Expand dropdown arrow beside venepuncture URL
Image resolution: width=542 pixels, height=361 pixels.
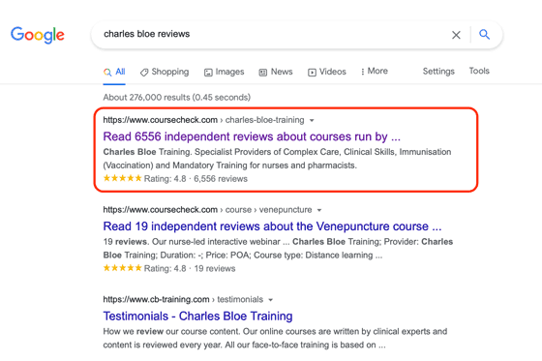coord(319,210)
